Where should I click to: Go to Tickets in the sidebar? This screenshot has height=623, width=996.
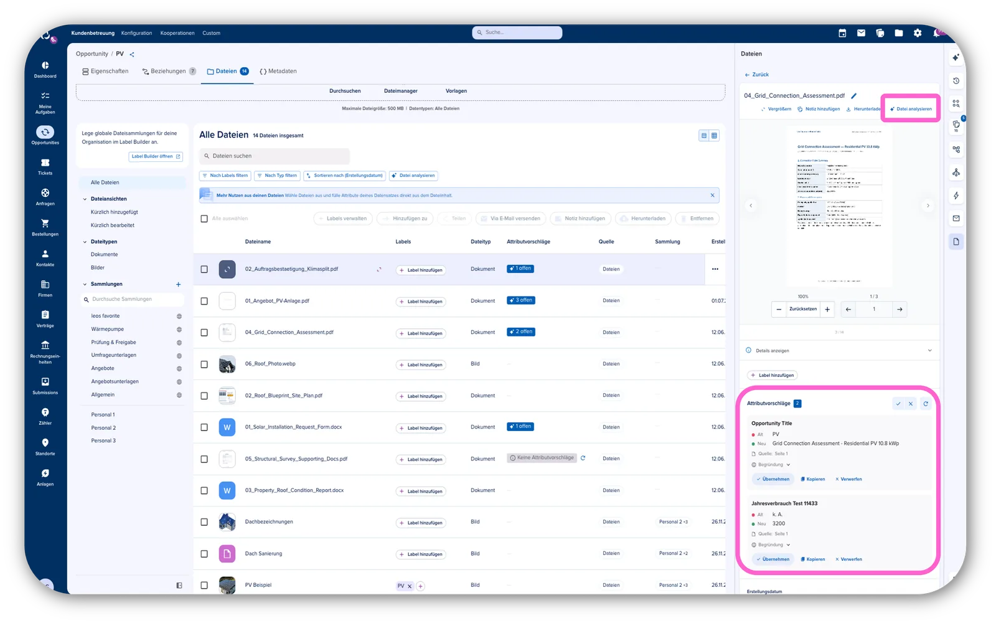pos(45,166)
